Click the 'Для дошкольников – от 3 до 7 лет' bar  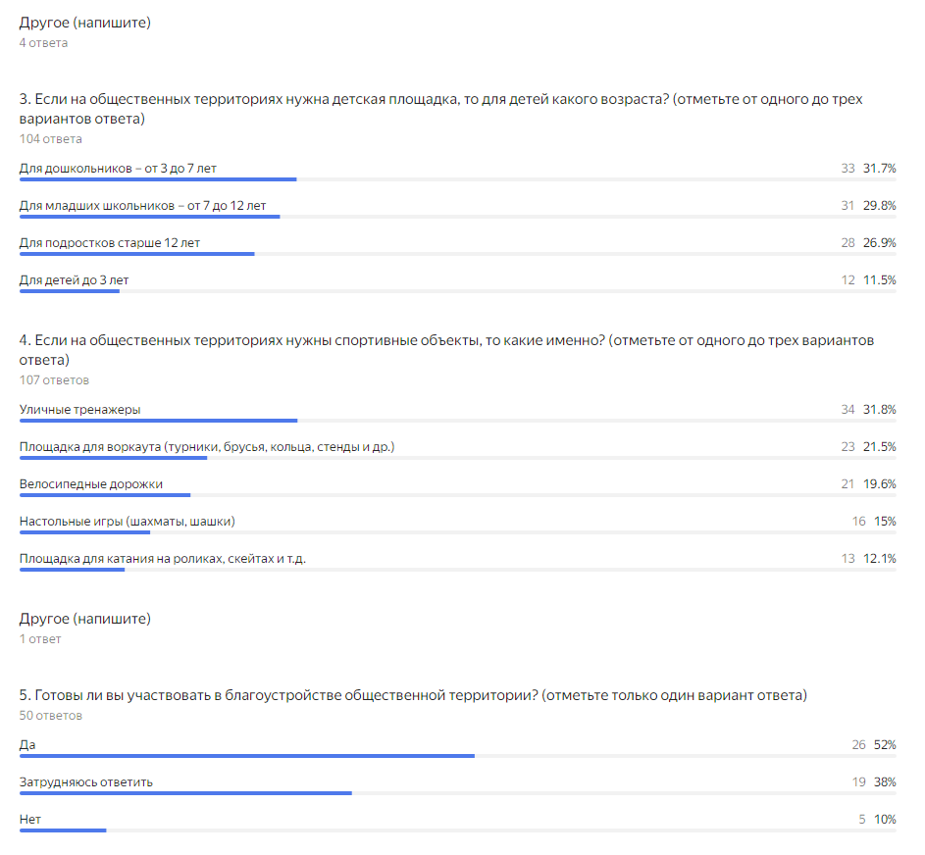coord(458,179)
